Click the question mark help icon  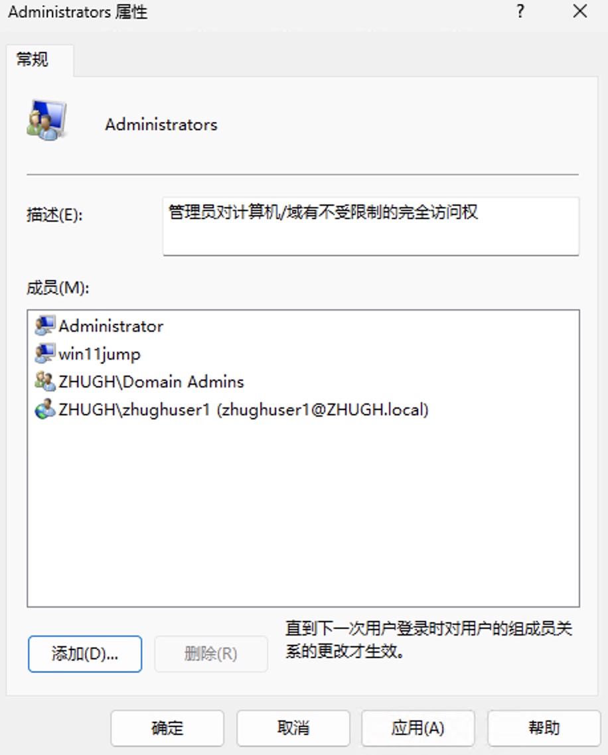point(520,11)
